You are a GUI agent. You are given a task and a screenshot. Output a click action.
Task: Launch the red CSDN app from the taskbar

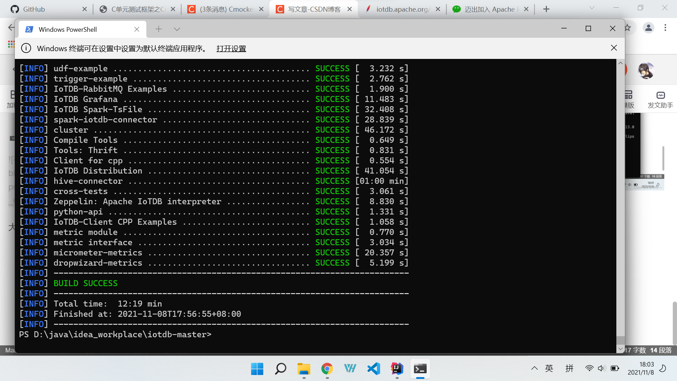(397, 369)
